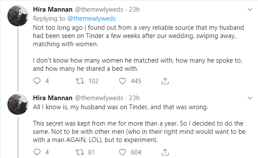Open the 23h timestamp on the first tweet
The height and width of the screenshot is (158, 258).
point(134,9)
